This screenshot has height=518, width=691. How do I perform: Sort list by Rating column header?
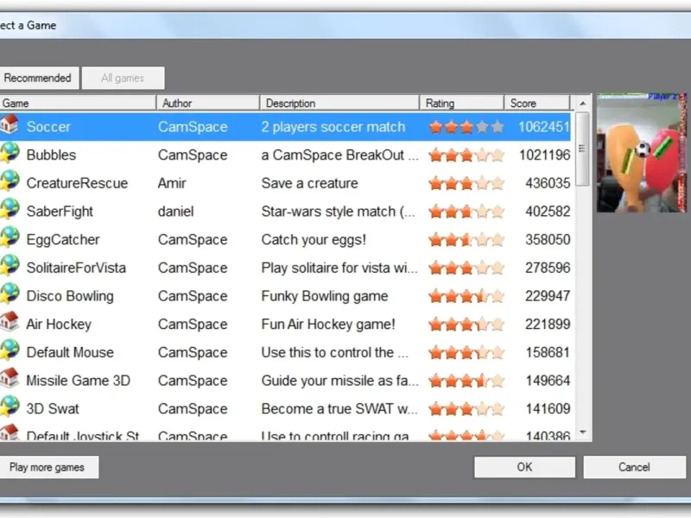[461, 103]
